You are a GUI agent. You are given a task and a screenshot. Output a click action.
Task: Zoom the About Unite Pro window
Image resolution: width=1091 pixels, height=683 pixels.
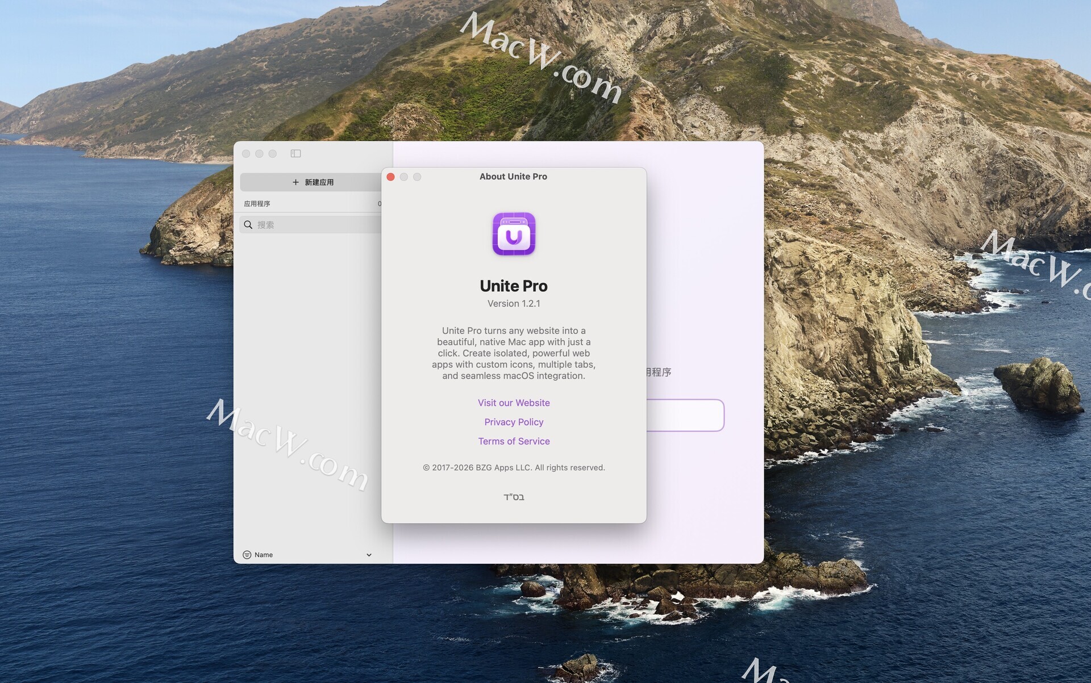point(417,177)
